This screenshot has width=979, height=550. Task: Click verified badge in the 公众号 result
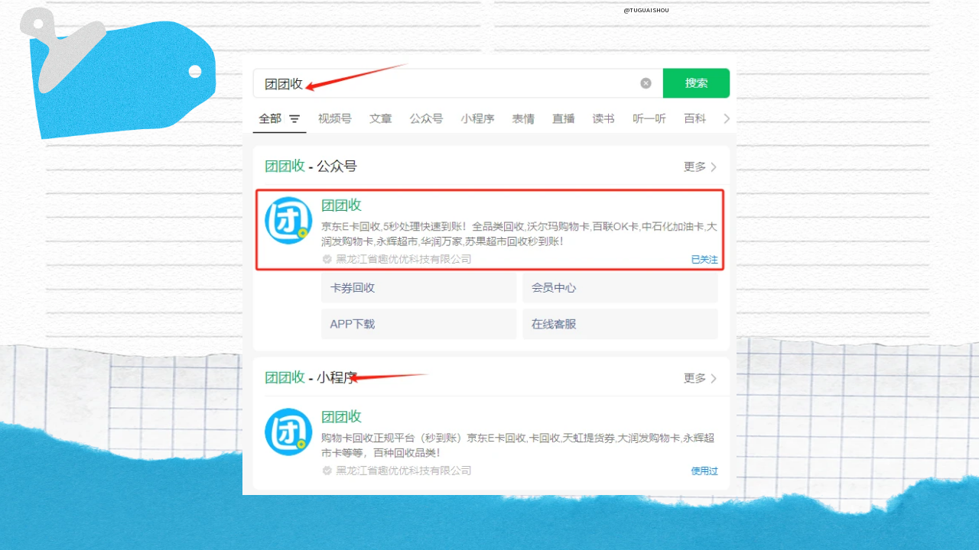pos(327,259)
